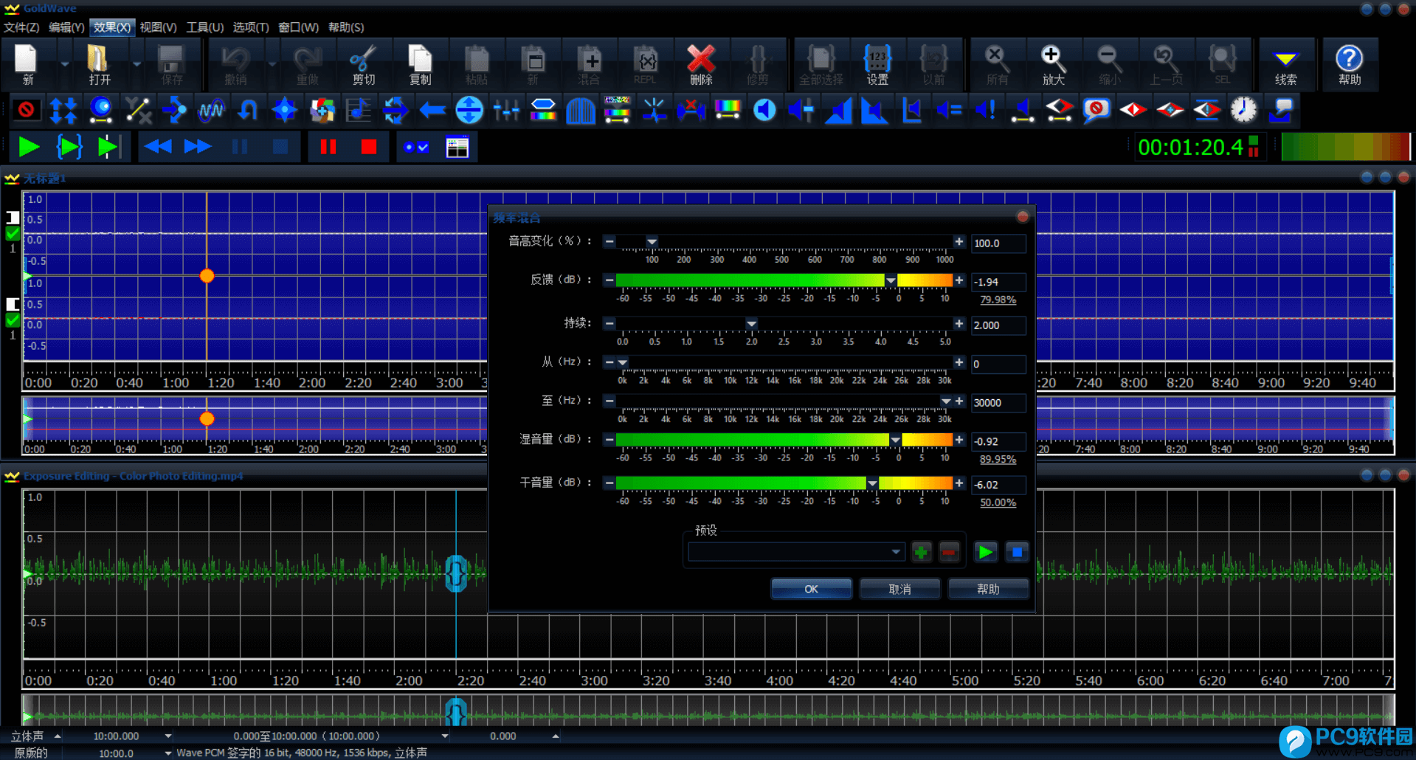Open the selection range dropdown in status bar
This screenshot has height=760, width=1416.
click(445, 736)
